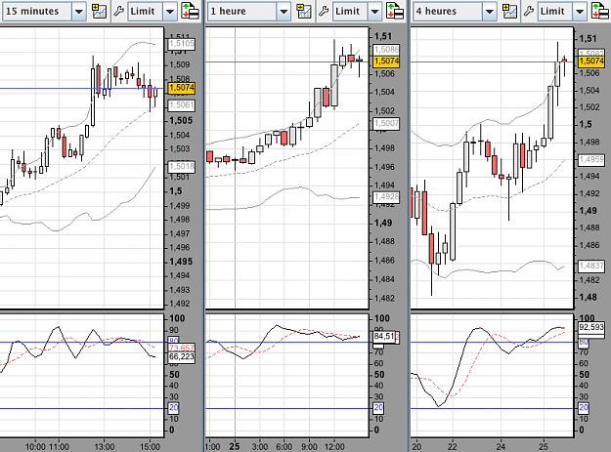
Task: Open the 15 minutes timeframe dropdown arrow
Action: (x=78, y=12)
